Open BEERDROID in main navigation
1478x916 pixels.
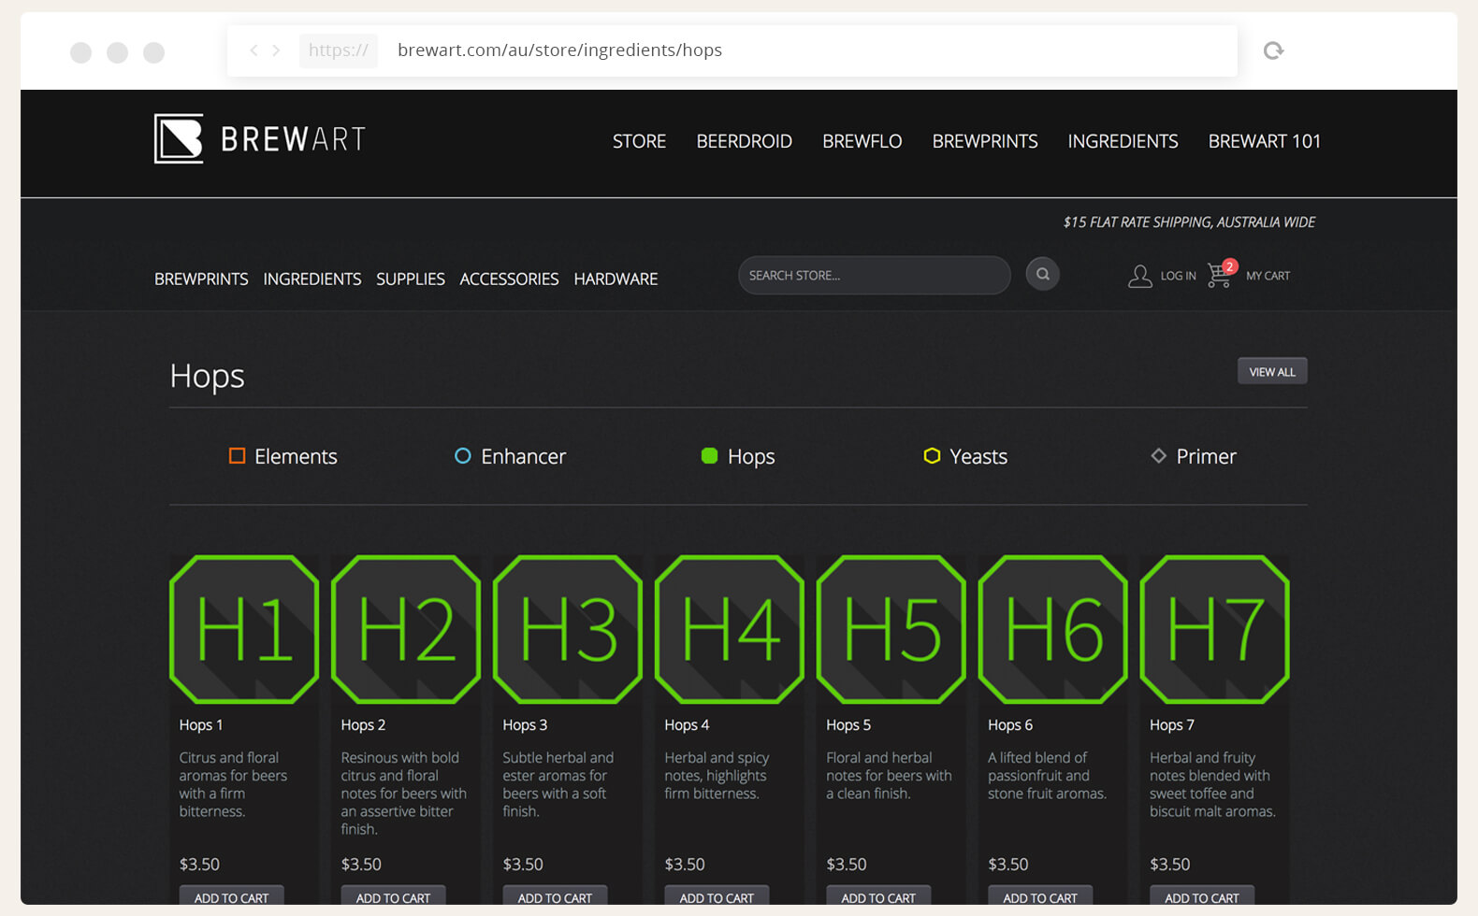744,141
